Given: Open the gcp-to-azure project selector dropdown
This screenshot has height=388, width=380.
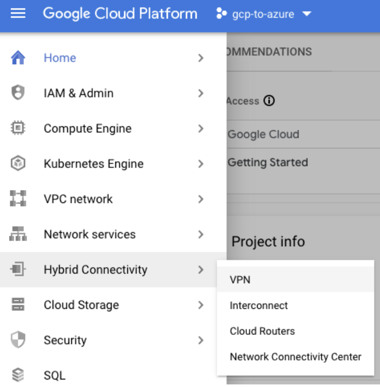Looking at the screenshot, I should (x=264, y=14).
